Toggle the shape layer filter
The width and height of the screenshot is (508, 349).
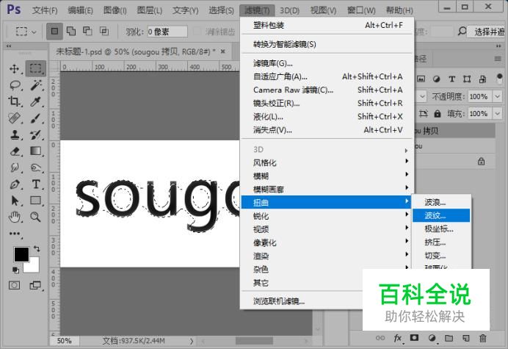[467, 79]
